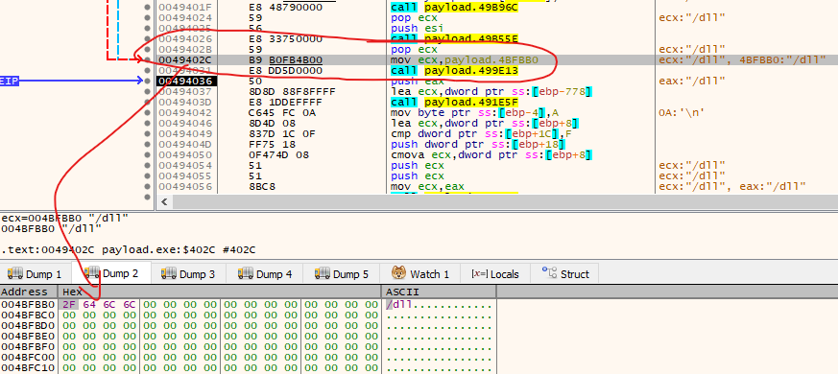This screenshot has height=374, width=838.
Task: Select the call payload.499E13 instruction
Action: pos(454,71)
